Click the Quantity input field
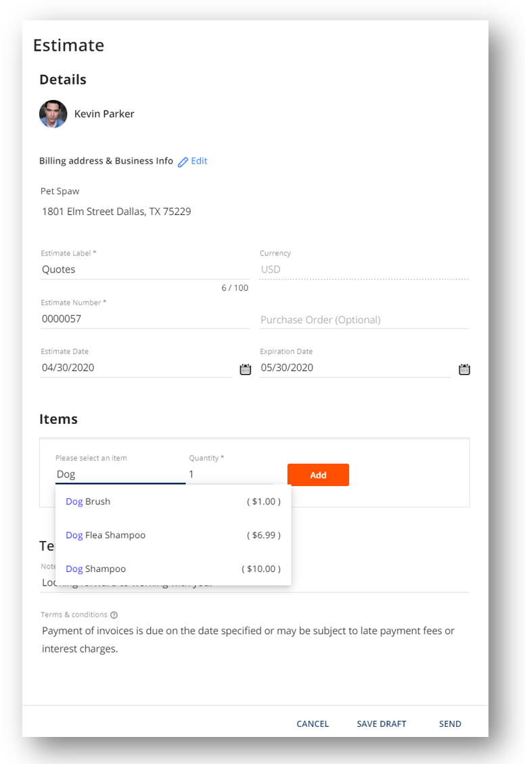Viewport: 525px width, 764px height. pos(231,474)
